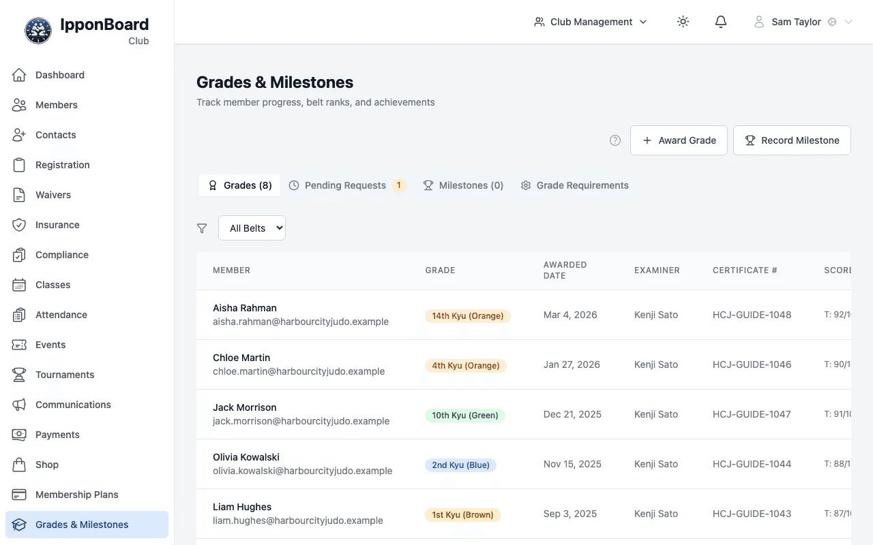The image size is (873, 545).
Task: Click the Member column header
Action: coord(231,270)
